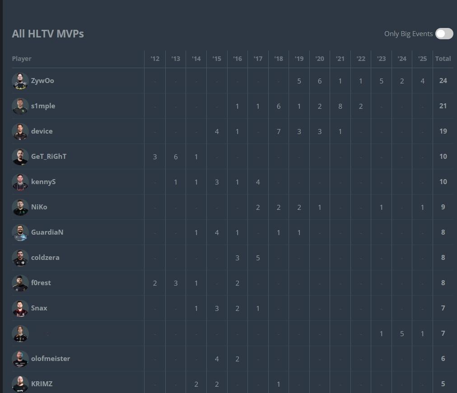Toggle the Only Big Events switch
The height and width of the screenshot is (393, 457).
[444, 34]
